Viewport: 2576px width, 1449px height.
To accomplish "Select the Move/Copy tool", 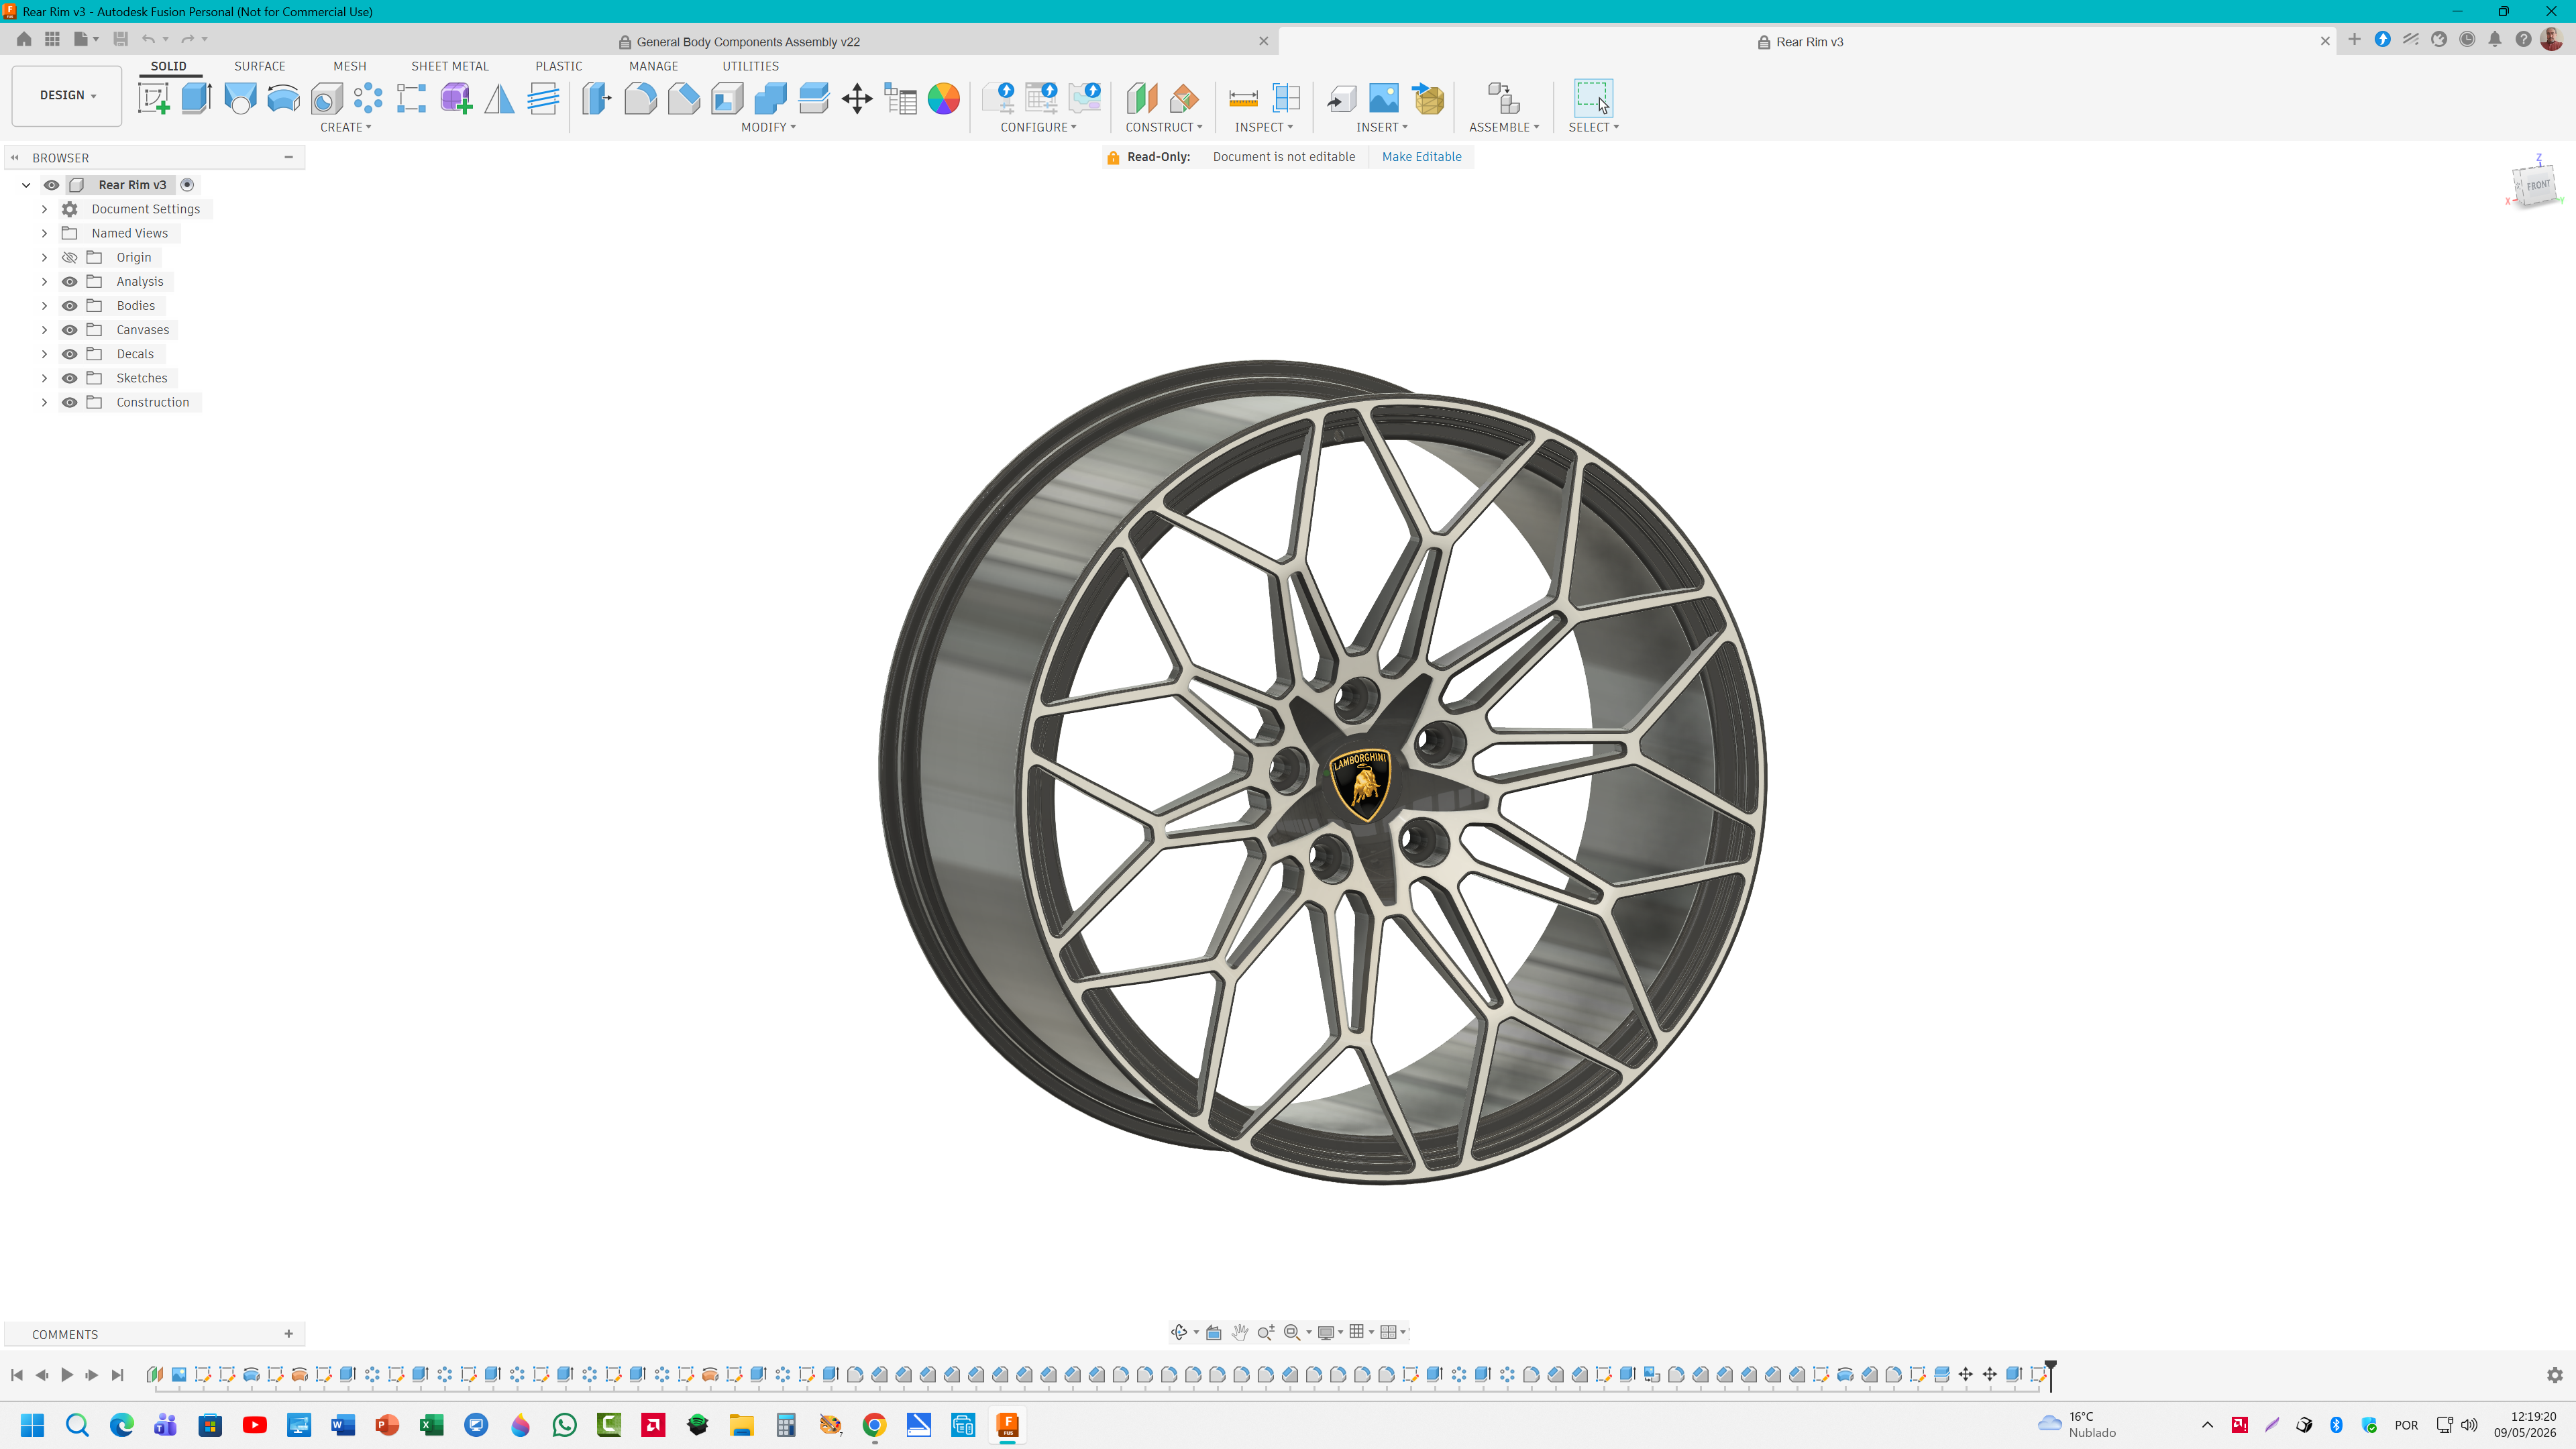I will [x=857, y=98].
